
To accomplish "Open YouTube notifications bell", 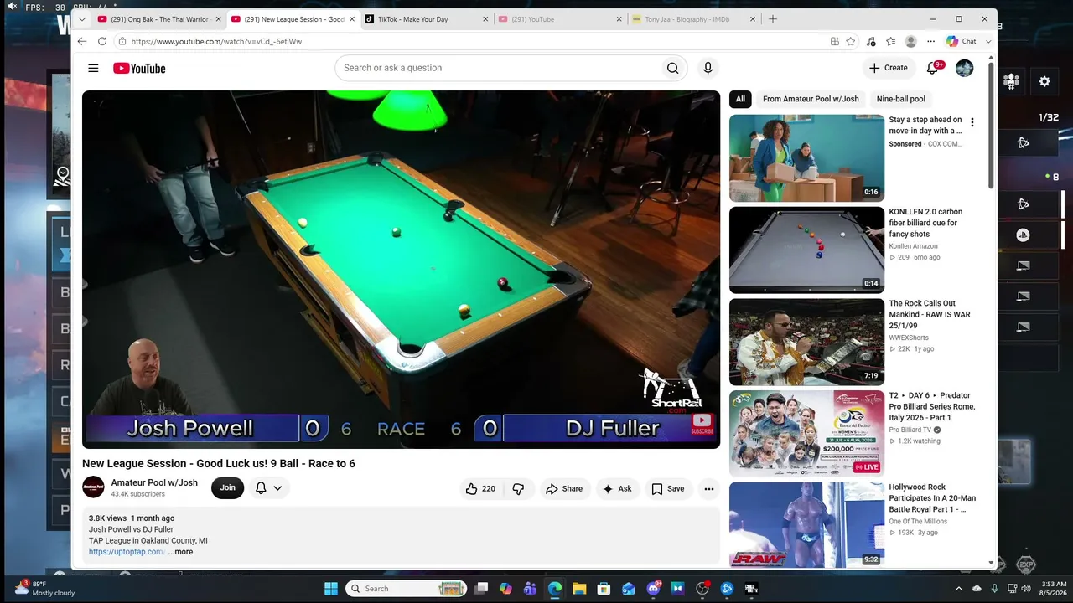I will (x=933, y=68).
